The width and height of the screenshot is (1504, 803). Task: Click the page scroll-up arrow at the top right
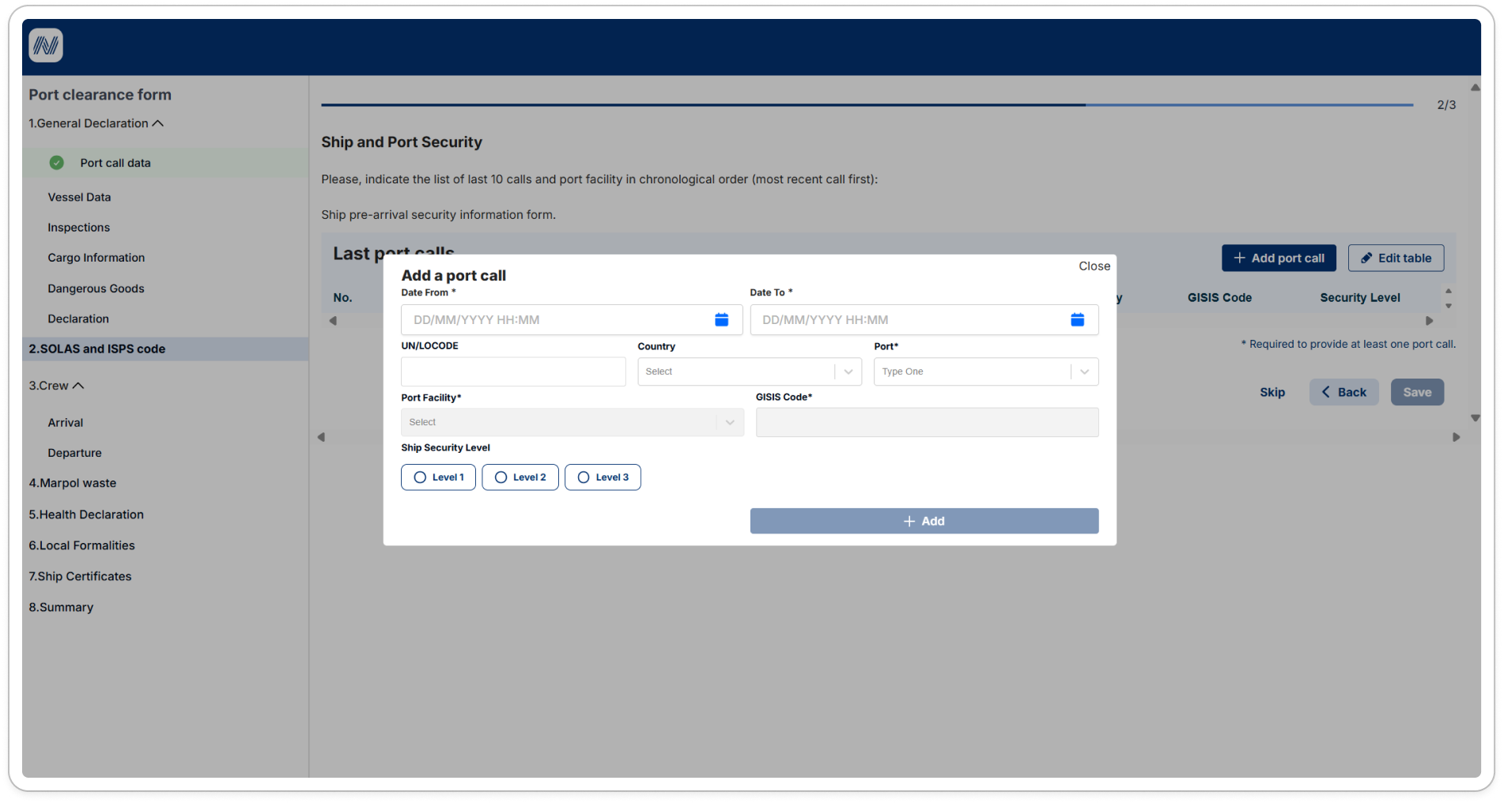1475,88
